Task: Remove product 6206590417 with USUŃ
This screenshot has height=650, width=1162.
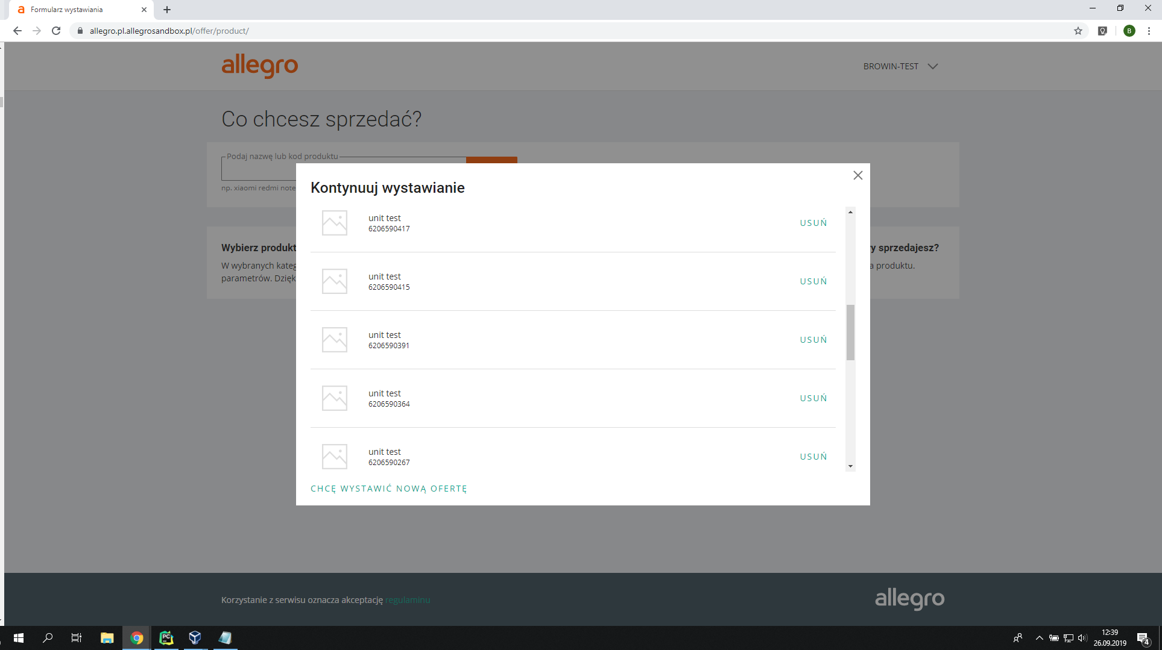Action: tap(813, 222)
